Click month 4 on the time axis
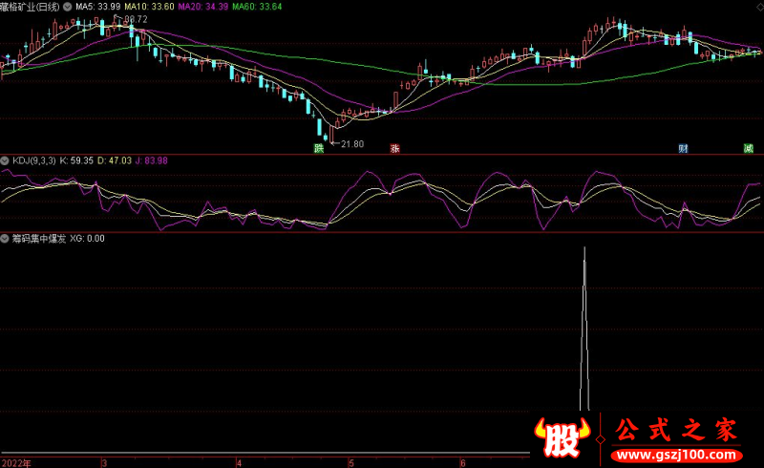Image resolution: width=764 pixels, height=468 pixels. (239, 463)
